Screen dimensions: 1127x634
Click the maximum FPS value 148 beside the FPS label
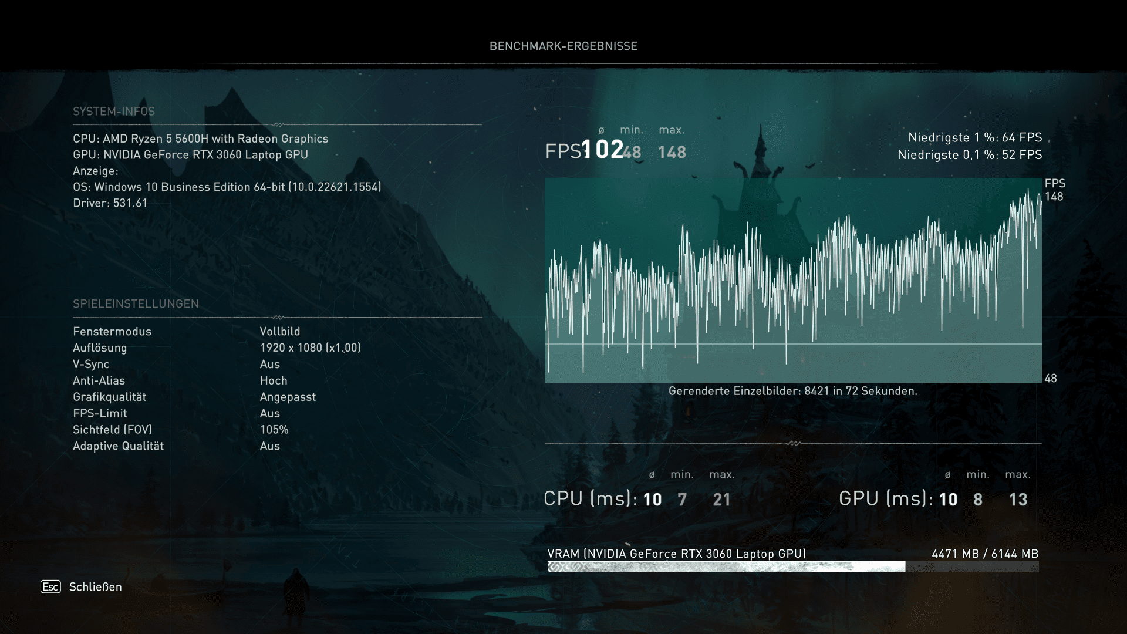672,153
